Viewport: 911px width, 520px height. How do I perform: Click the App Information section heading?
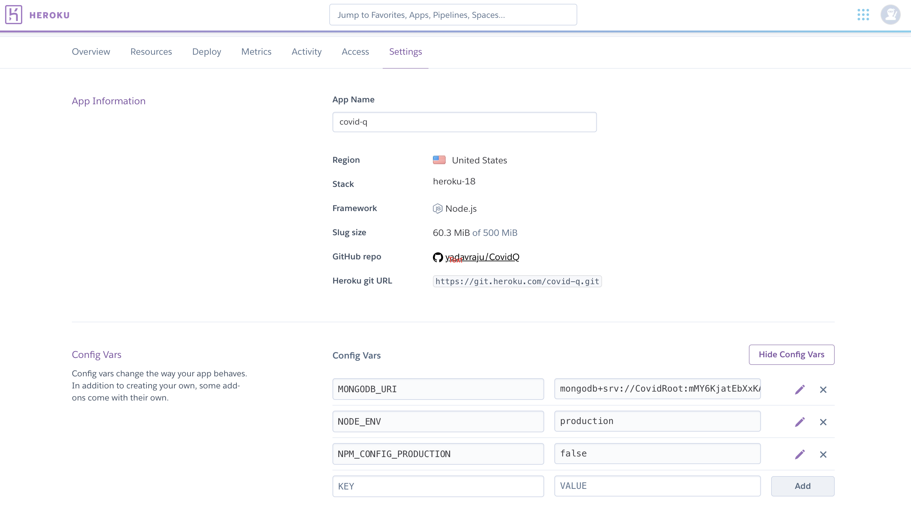(109, 101)
